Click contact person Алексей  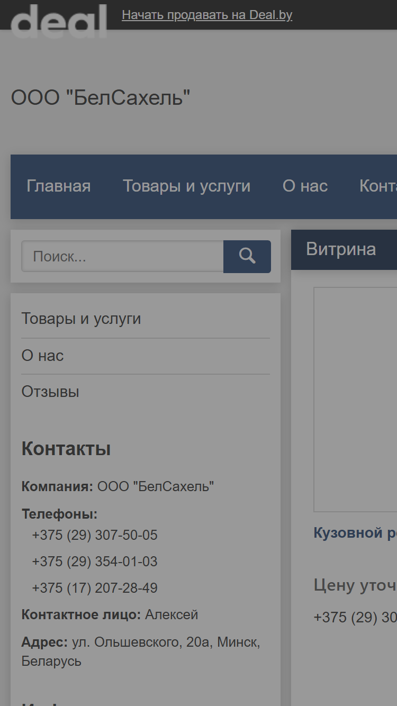click(172, 614)
